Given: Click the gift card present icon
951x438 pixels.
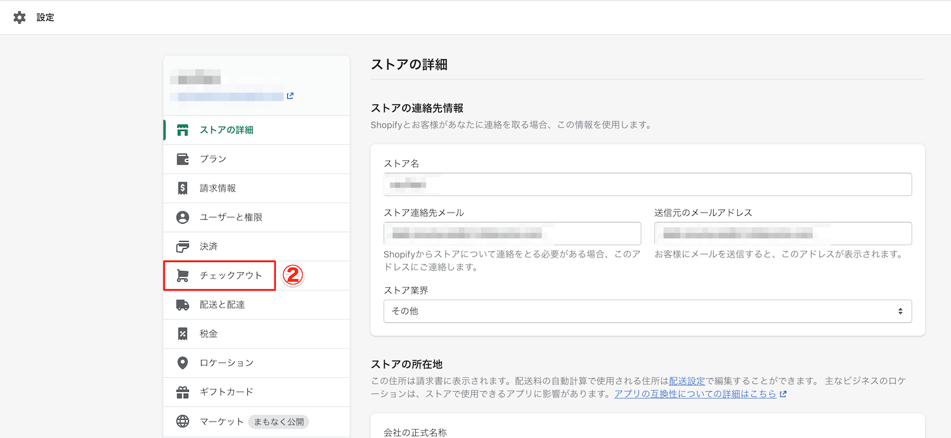Looking at the screenshot, I should 183,392.
